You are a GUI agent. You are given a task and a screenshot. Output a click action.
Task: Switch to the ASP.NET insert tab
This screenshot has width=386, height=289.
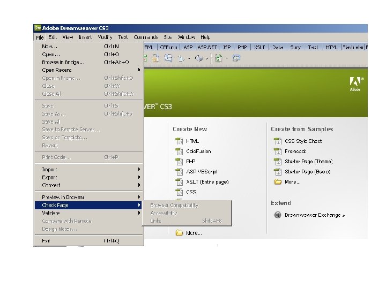pos(207,47)
